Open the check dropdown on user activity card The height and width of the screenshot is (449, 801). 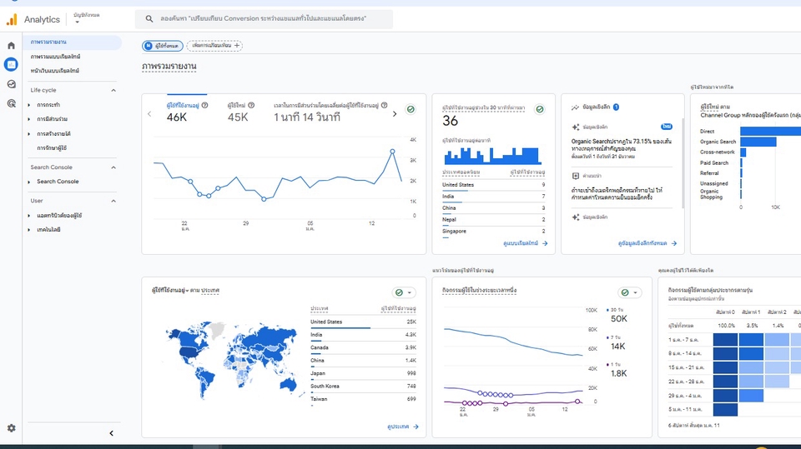pyautogui.click(x=629, y=292)
